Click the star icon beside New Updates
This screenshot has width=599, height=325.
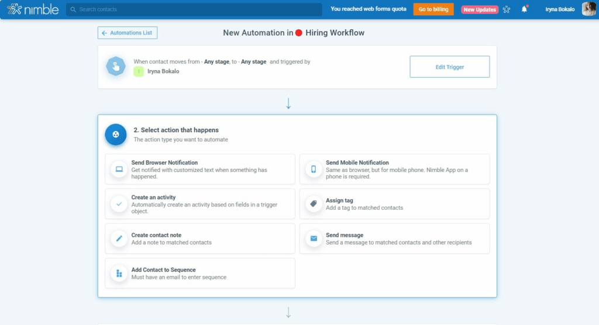tap(507, 9)
